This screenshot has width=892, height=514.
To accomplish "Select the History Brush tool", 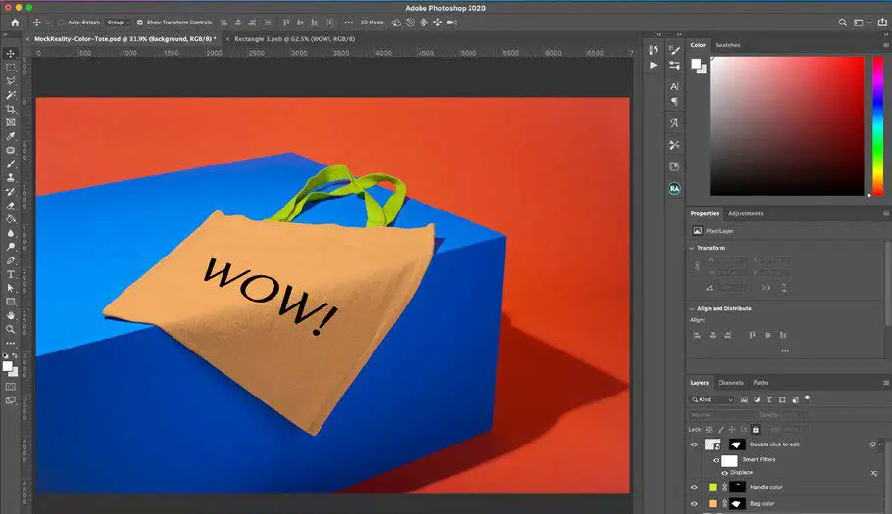I will coord(10,191).
